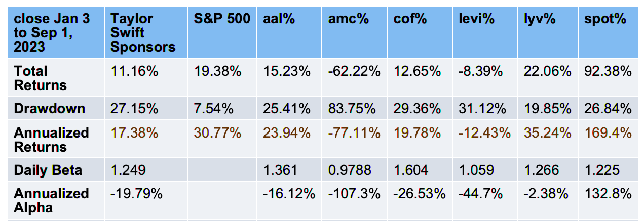Screen dimensions: 644x221
Task: Click the Drawdown row label
Action: (x=49, y=109)
